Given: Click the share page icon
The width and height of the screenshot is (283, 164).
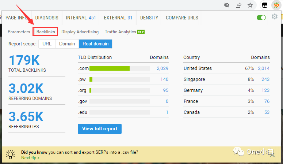Looking at the screenshot, I should [x=238, y=5].
